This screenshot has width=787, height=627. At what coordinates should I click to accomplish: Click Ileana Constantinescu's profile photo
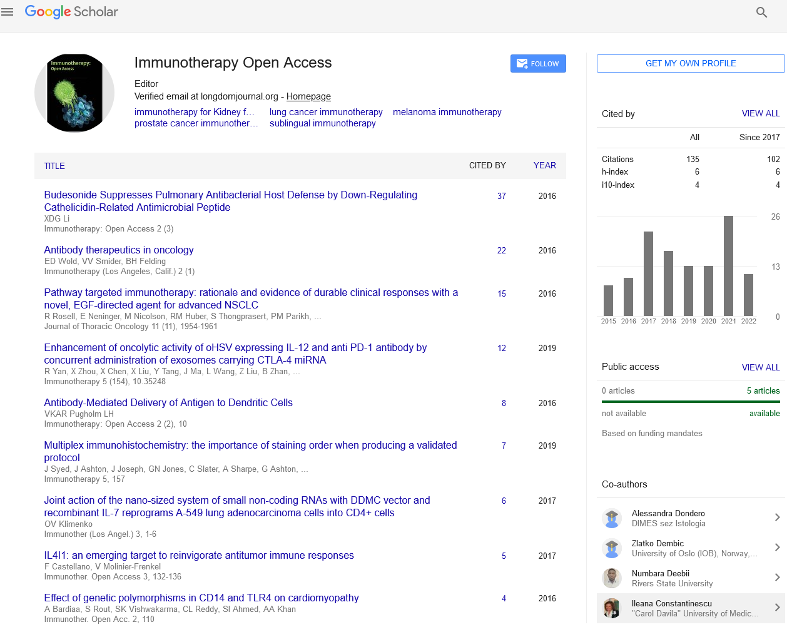point(611,608)
